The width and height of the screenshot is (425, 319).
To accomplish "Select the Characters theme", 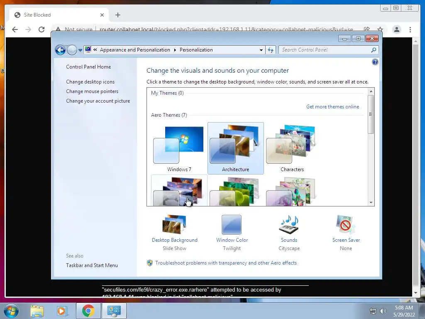I will 292,148.
